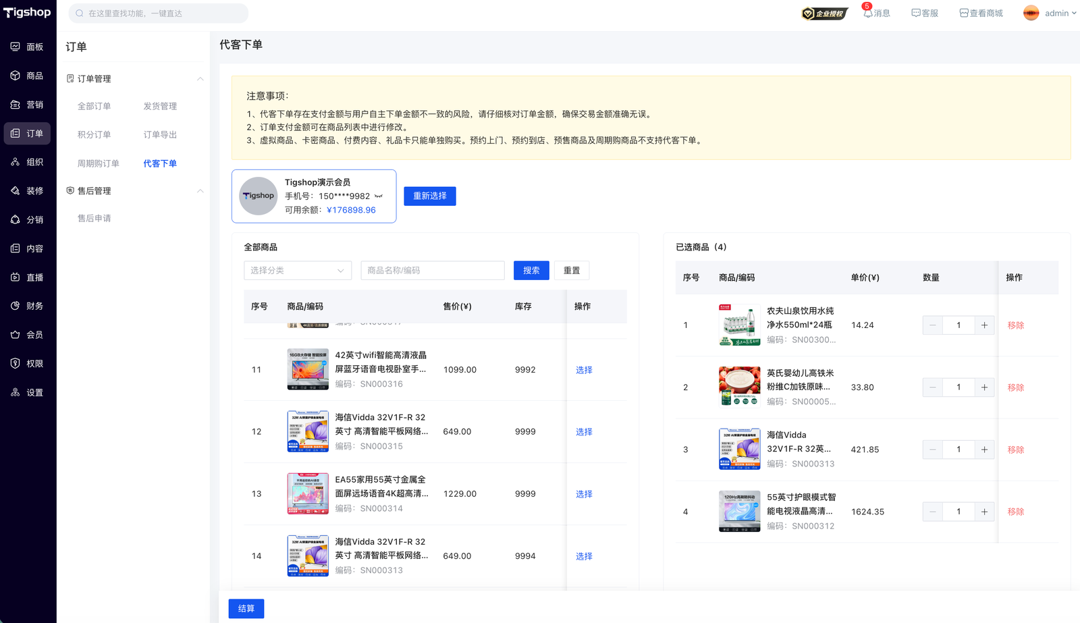The width and height of the screenshot is (1080, 623).
Task: Open the 权限 permissions shield icon
Action: click(16, 363)
